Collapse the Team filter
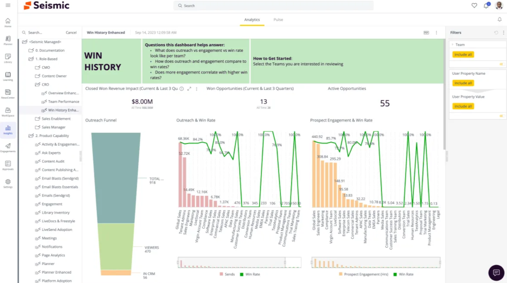The height and width of the screenshot is (283, 507). [453, 45]
